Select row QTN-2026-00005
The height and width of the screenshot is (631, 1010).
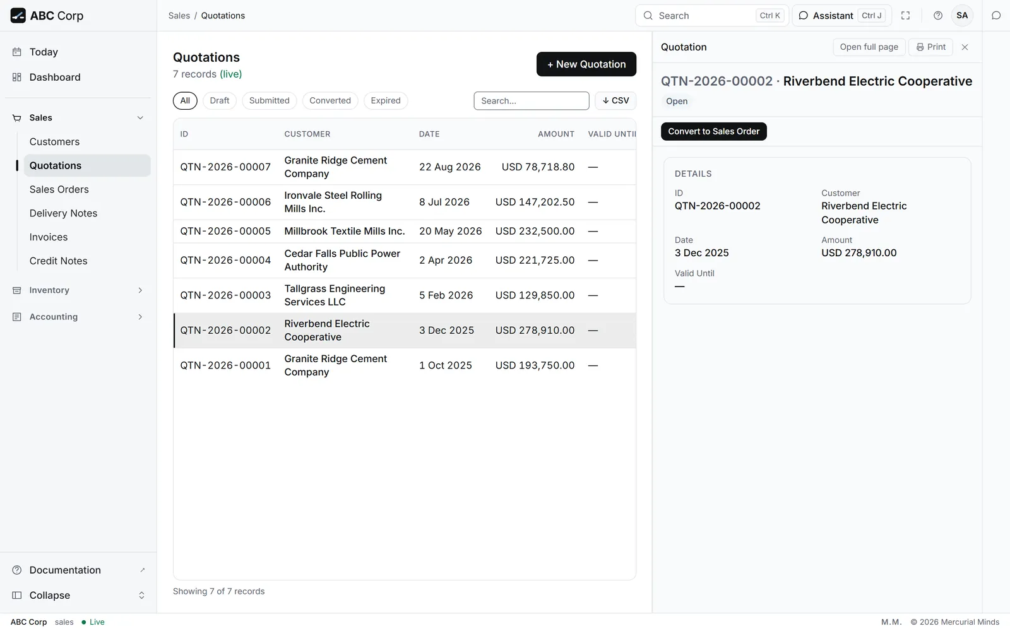point(405,232)
